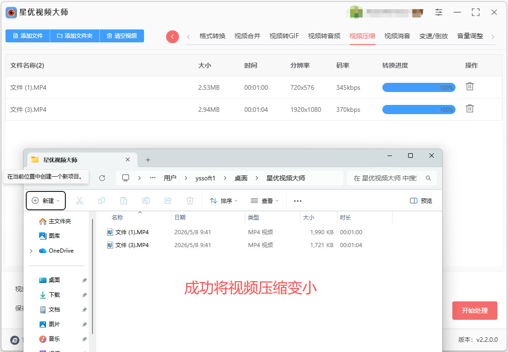Switch to 格式转换 tab
The image size is (508, 352).
pyautogui.click(x=212, y=36)
